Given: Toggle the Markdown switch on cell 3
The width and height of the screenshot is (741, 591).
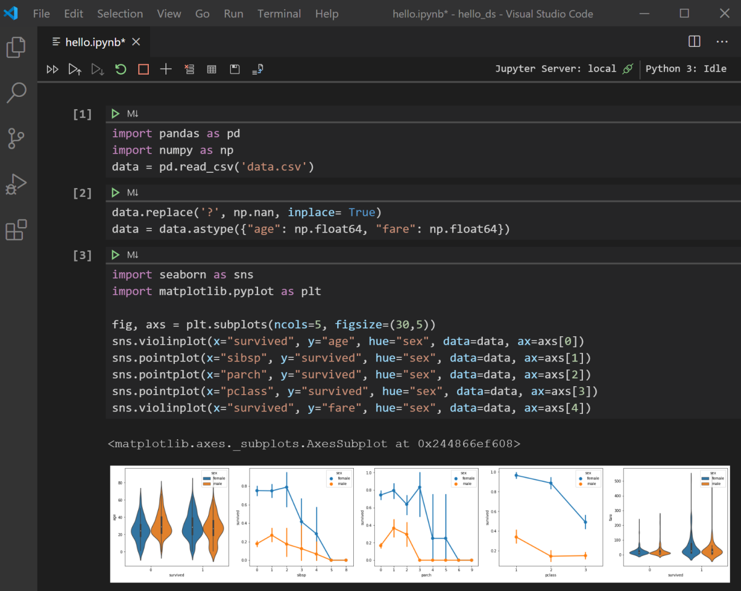Looking at the screenshot, I should click(133, 255).
